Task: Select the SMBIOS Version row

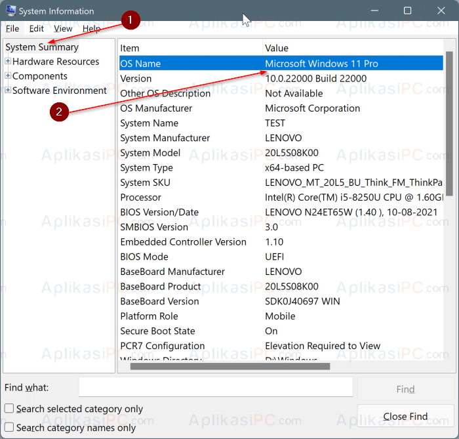Action: point(281,227)
